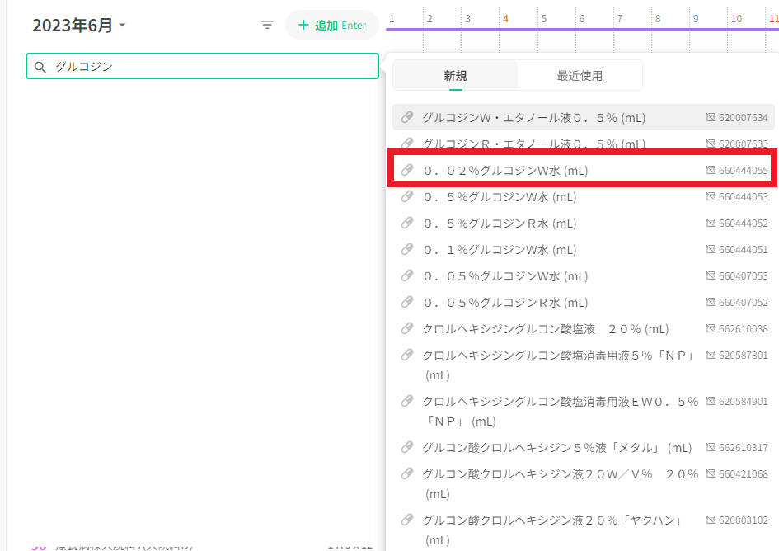Viewport: 779px width, 551px height.
Task: Click the search magnifier icon
Action: point(40,67)
